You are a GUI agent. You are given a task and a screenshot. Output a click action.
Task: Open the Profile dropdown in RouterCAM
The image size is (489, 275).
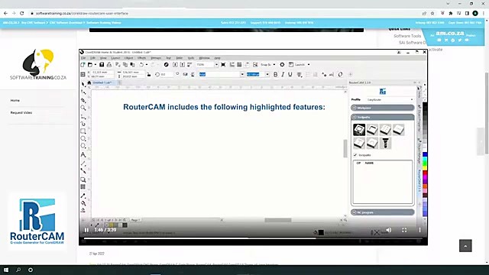tap(390, 100)
